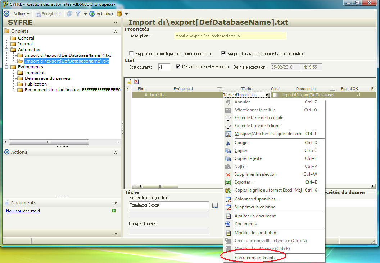Click the Etat courant field
The image size is (380, 263).
164,67
